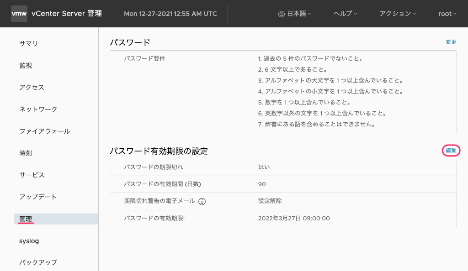Click the vmw logo icon

pos(19,14)
